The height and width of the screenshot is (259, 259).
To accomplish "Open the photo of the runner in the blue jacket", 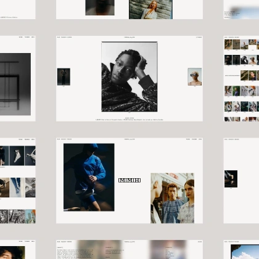I will click(x=89, y=177).
